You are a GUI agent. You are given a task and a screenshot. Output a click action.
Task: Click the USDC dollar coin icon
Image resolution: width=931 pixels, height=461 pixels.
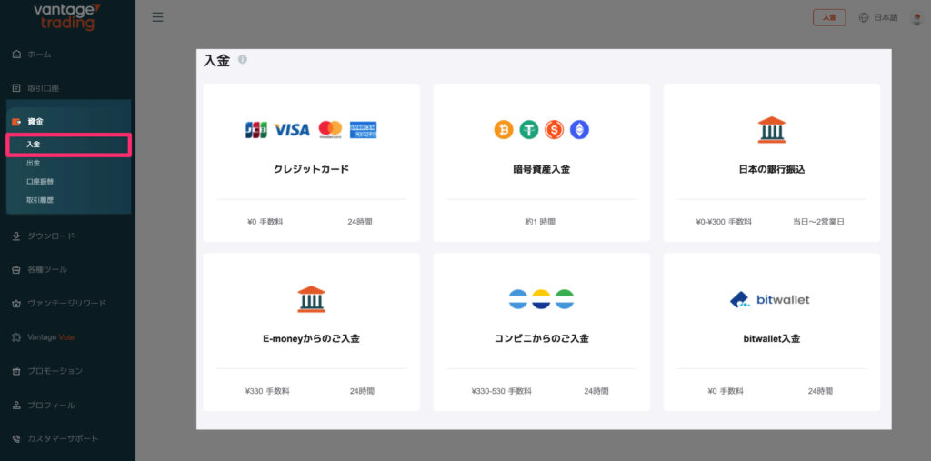[x=554, y=129]
